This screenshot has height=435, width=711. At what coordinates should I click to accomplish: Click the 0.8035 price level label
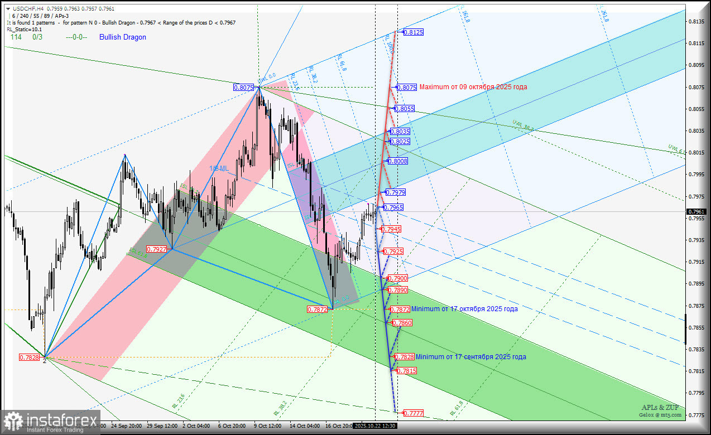tap(400, 132)
